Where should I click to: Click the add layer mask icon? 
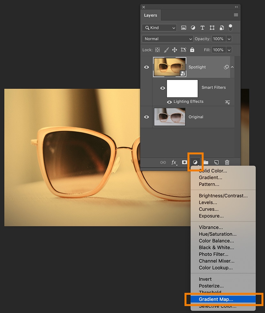tap(185, 163)
